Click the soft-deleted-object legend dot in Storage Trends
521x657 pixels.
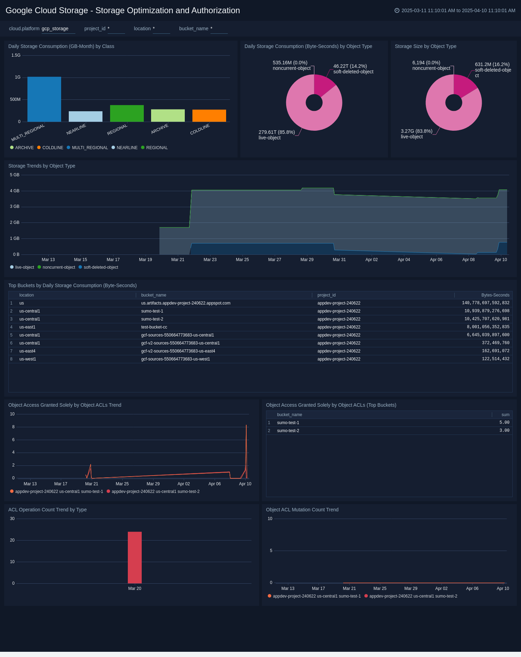(80, 267)
